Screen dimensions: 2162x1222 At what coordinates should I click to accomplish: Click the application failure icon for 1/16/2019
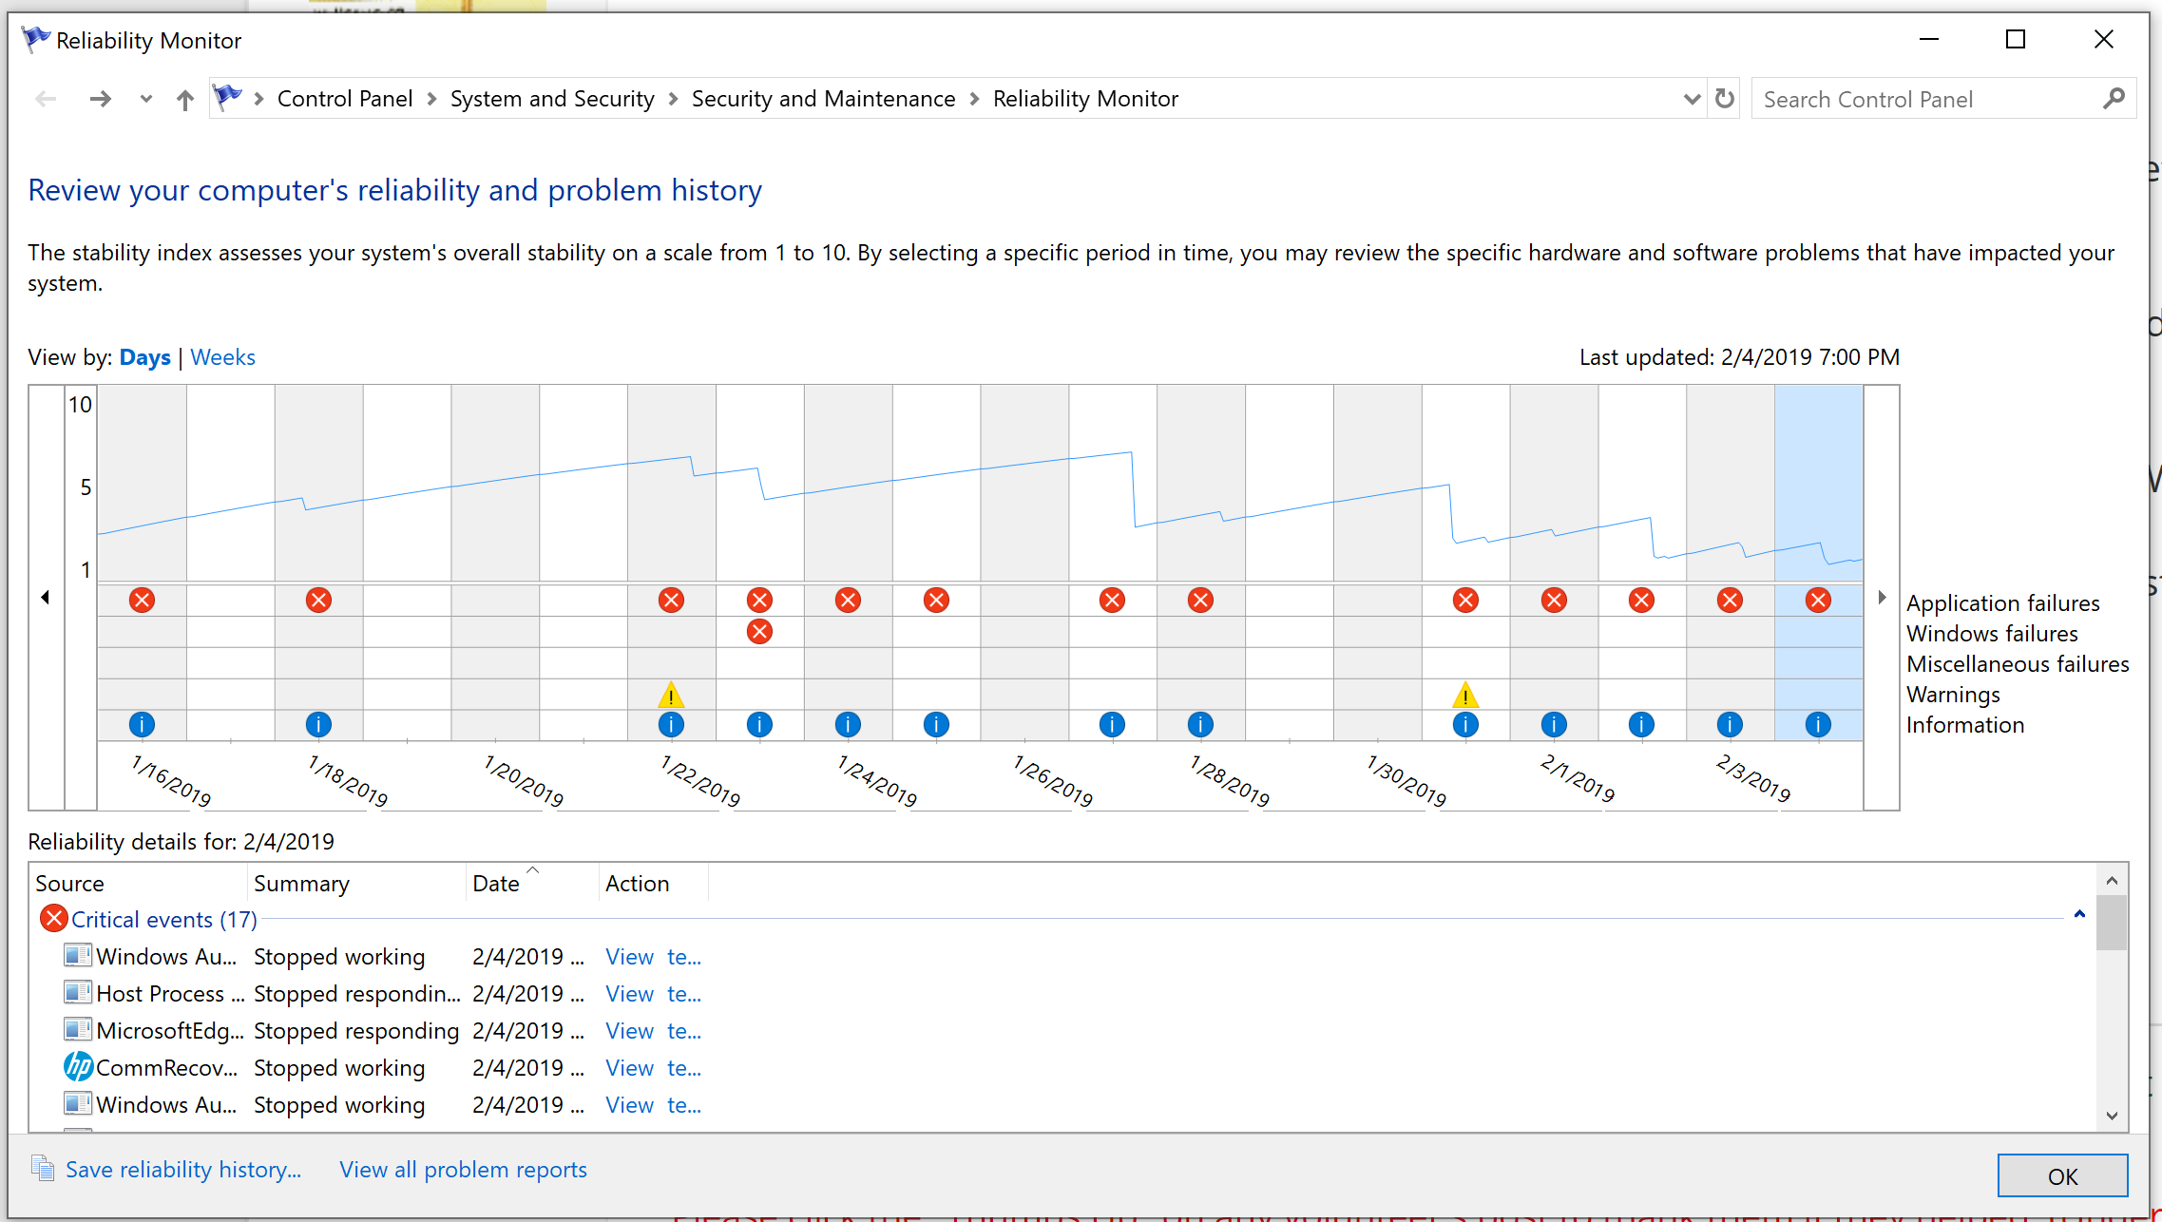(142, 601)
